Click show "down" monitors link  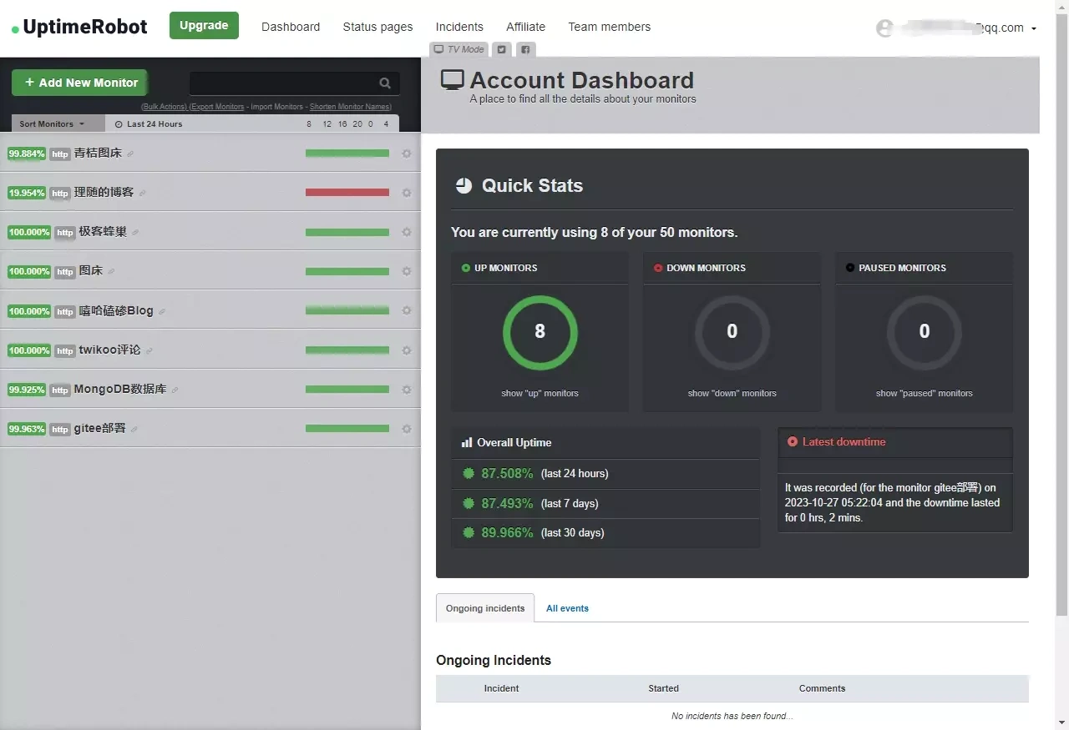coord(732,393)
